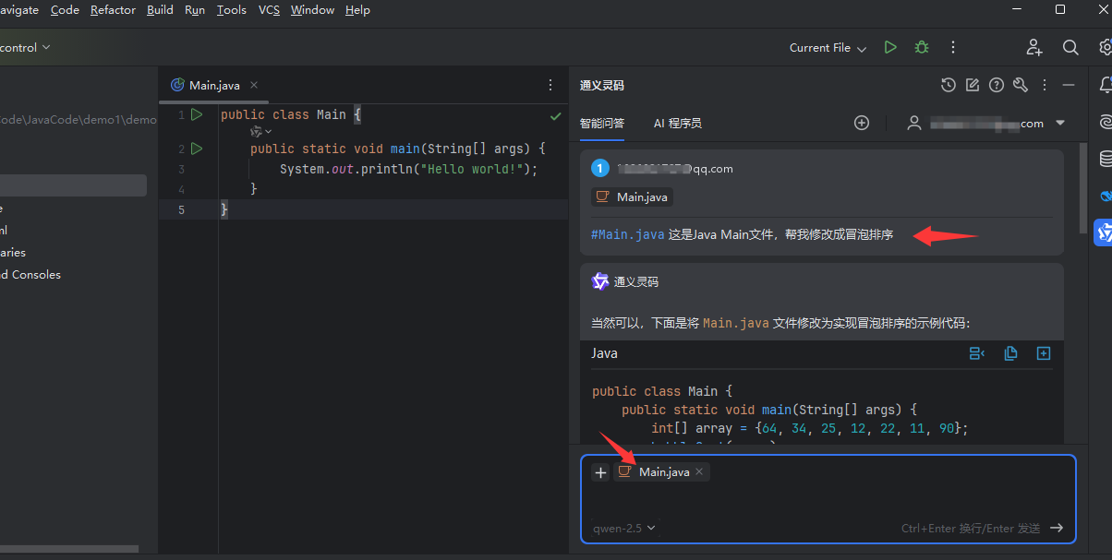This screenshot has height=560, width=1112.
Task: Run the current file with the green play button
Action: [890, 47]
